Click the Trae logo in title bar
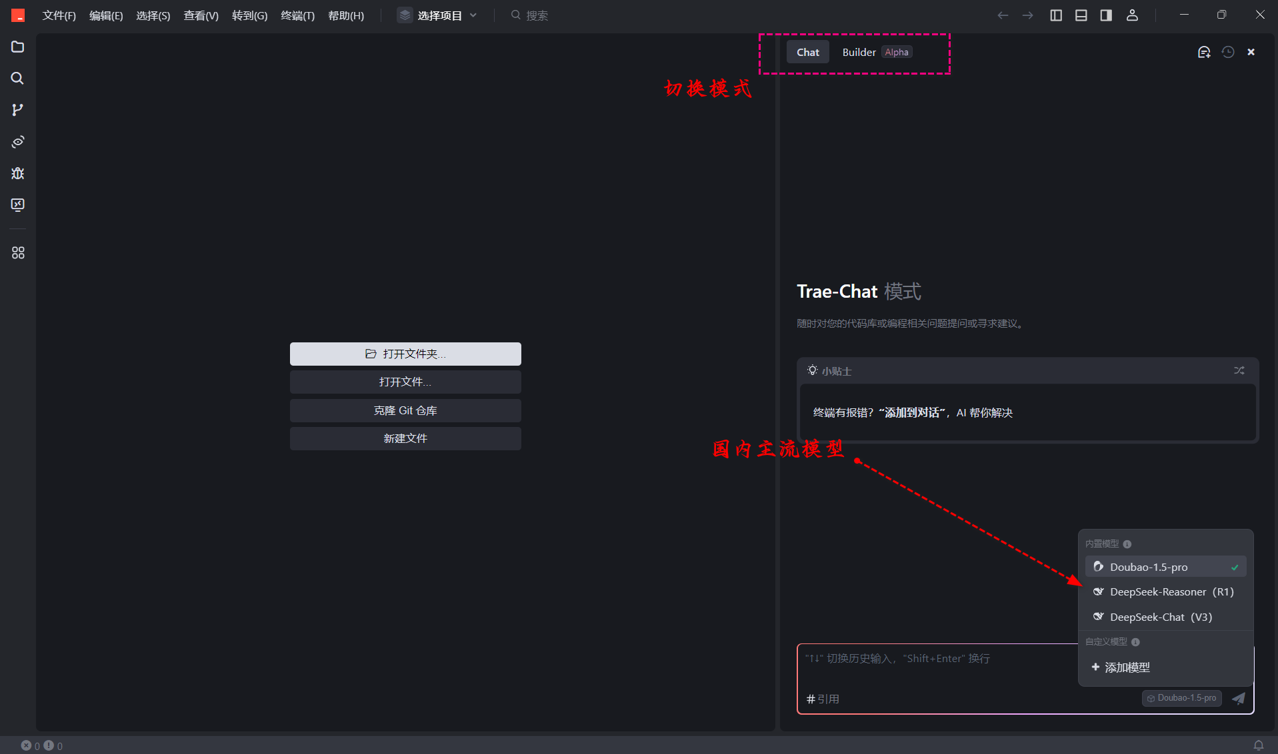 click(x=18, y=15)
